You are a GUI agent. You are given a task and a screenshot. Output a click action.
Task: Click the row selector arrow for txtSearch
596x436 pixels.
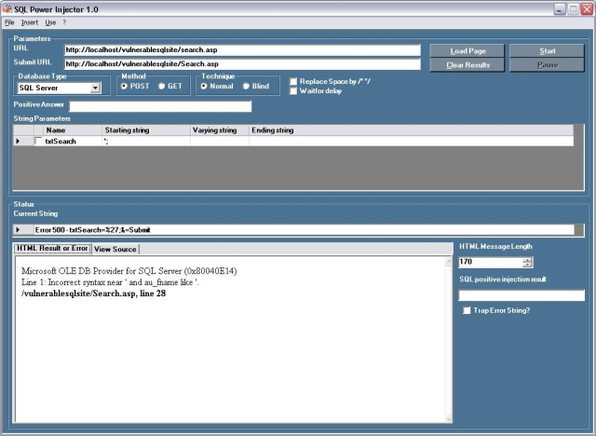click(18, 141)
